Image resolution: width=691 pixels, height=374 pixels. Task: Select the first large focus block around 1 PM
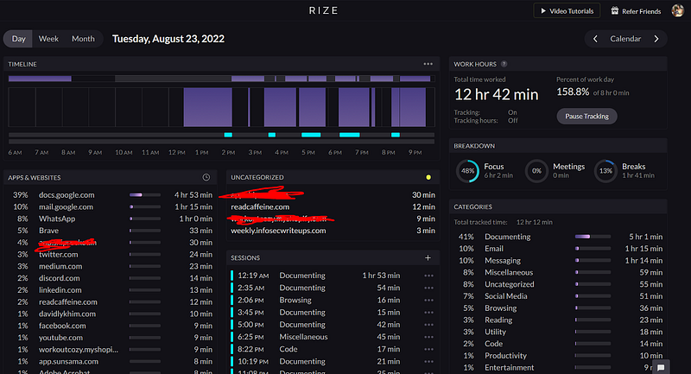pyautogui.click(x=207, y=107)
